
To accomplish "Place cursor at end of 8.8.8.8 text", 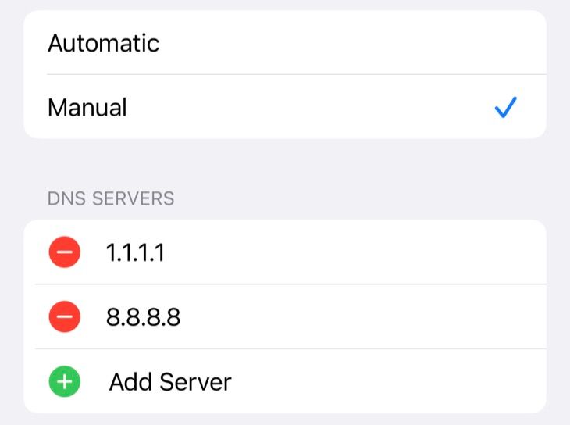I will (x=180, y=317).
